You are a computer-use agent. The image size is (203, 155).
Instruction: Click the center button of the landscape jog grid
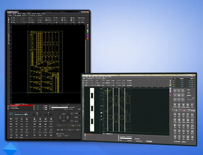(179, 95)
